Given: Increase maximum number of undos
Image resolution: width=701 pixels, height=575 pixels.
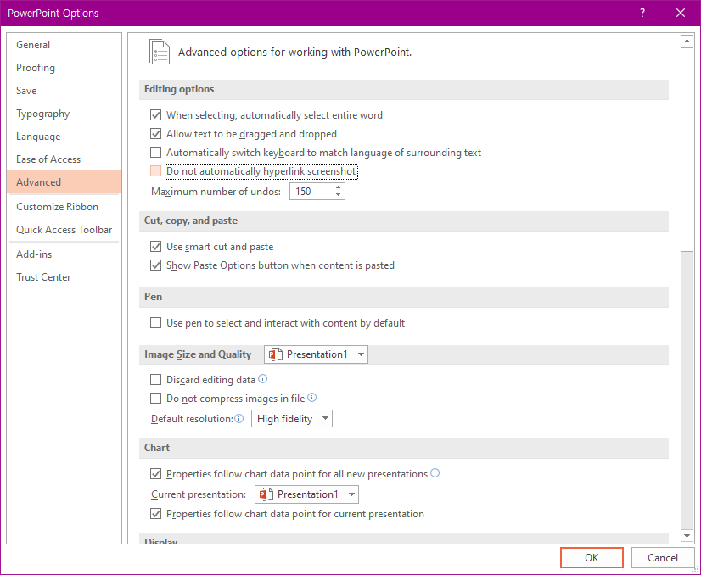Looking at the screenshot, I should (338, 187).
